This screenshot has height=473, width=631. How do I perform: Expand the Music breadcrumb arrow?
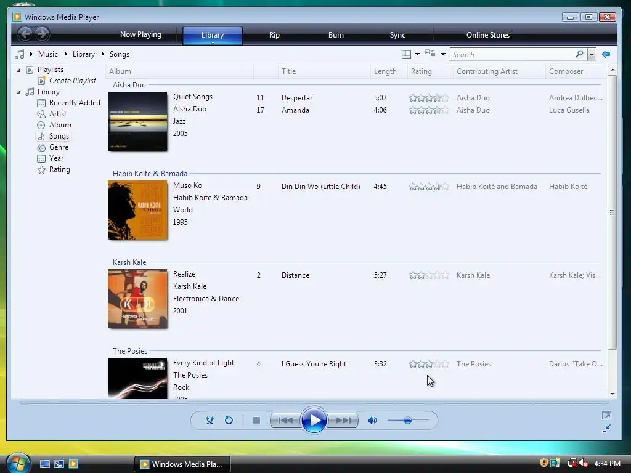31,54
